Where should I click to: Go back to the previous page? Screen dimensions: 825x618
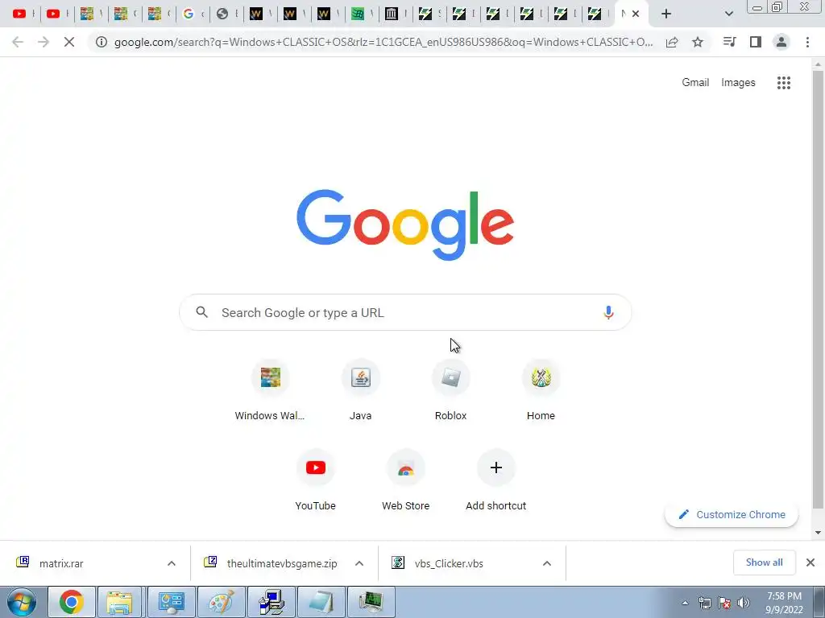click(18, 42)
